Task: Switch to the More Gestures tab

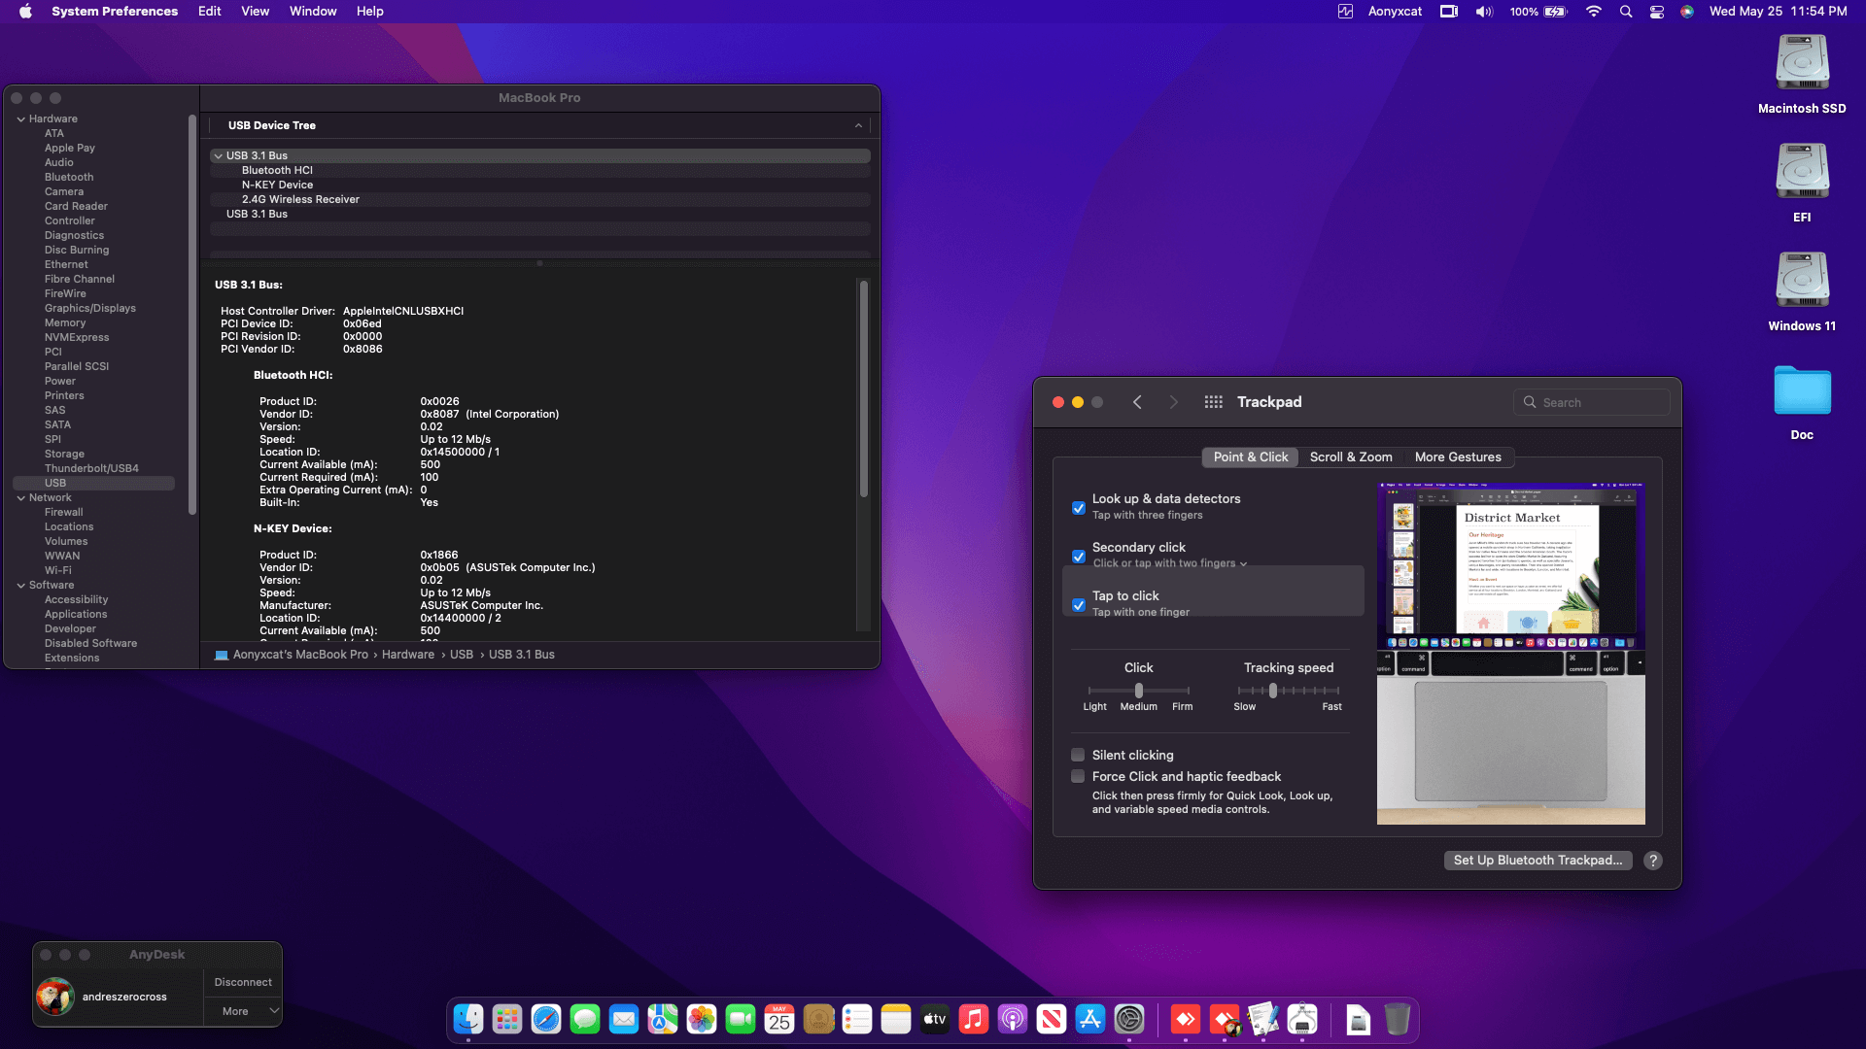Action: point(1458,457)
